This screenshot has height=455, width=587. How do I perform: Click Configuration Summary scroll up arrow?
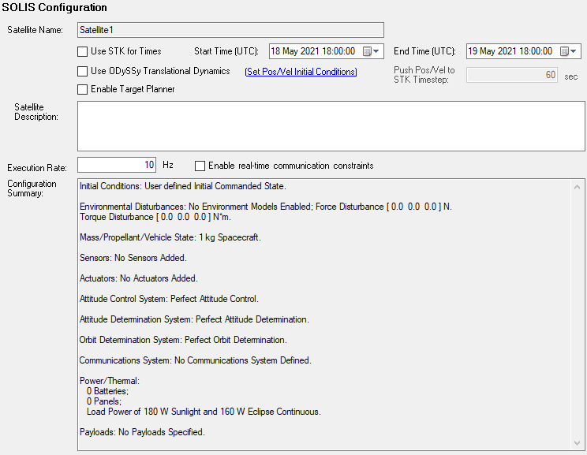[x=577, y=187]
